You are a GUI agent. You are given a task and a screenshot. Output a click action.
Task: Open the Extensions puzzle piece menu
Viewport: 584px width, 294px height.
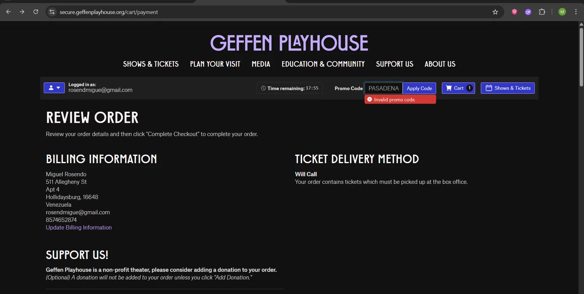[542, 12]
